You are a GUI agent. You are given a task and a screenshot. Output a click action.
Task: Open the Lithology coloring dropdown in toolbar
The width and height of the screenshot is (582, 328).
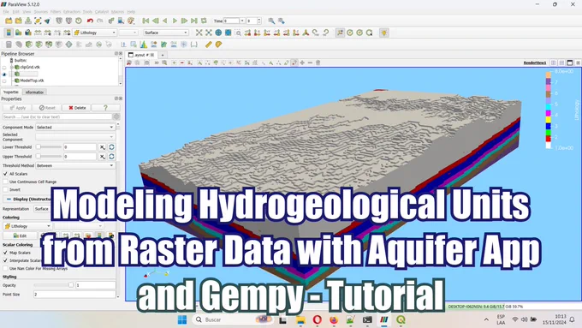95,33
